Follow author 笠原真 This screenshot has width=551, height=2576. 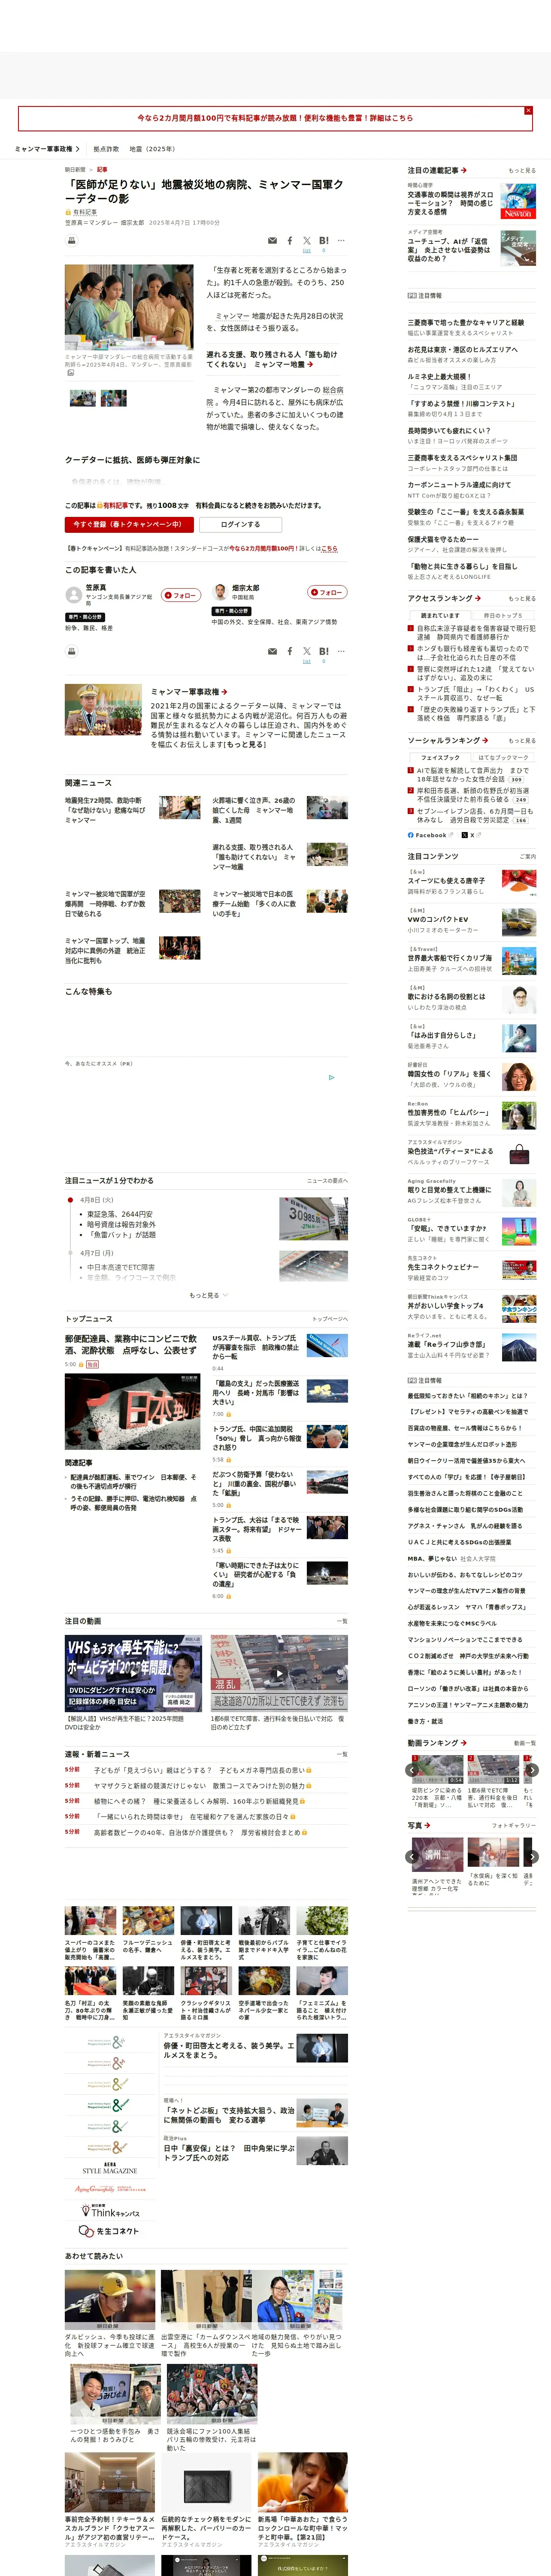182,595
